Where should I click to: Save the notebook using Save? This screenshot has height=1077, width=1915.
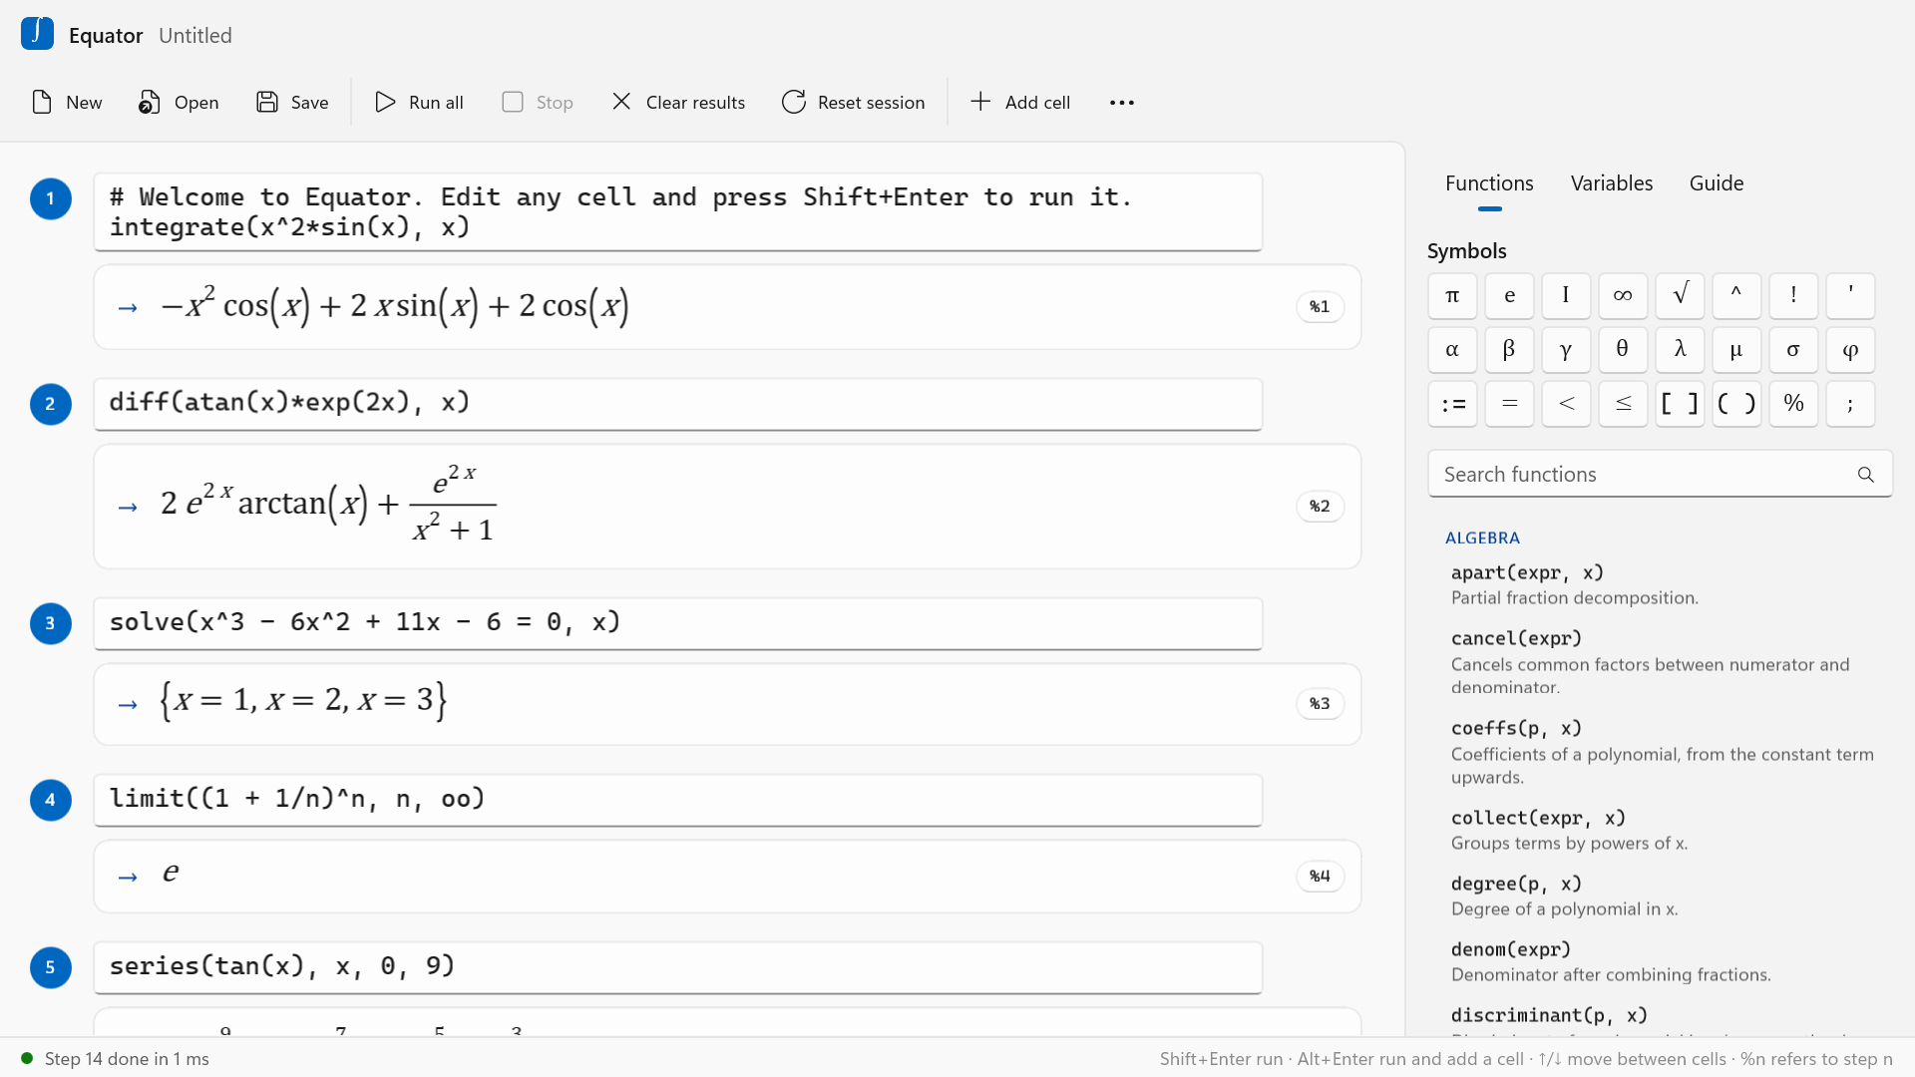tap(292, 102)
